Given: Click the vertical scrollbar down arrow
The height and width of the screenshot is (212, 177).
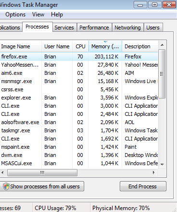Looking at the screenshot, I should pyautogui.click(x=162, y=164).
